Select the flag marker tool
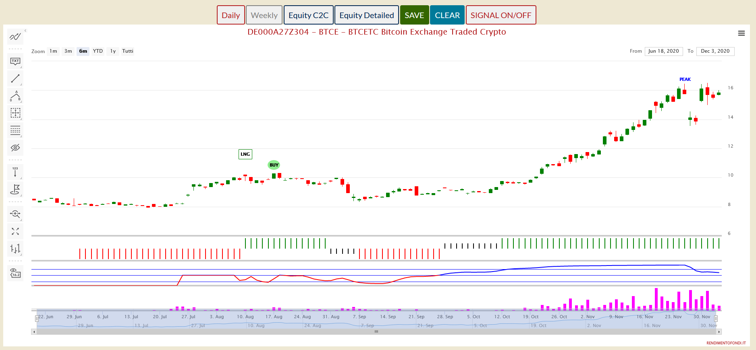This screenshot has height=350, width=756. [x=15, y=189]
